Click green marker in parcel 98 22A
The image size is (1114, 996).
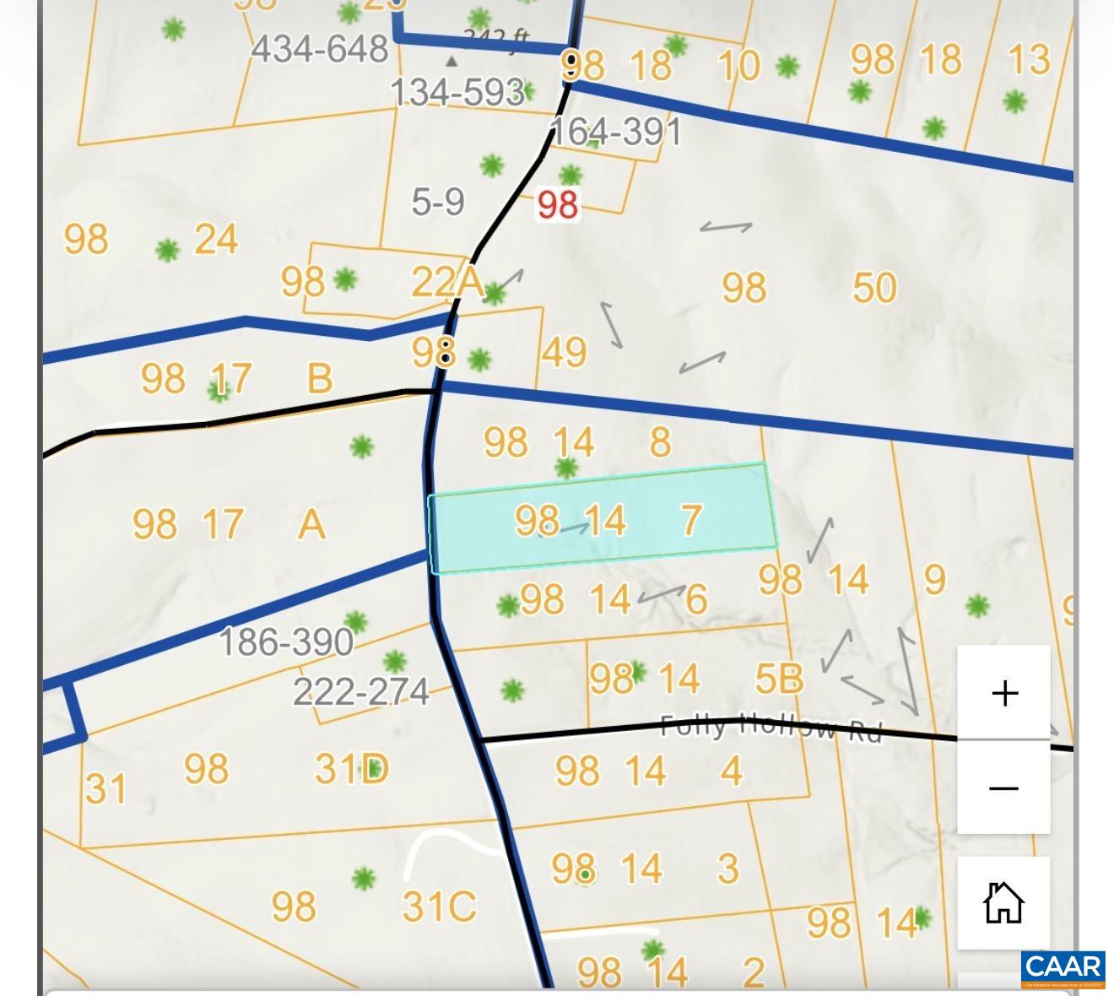[344, 279]
